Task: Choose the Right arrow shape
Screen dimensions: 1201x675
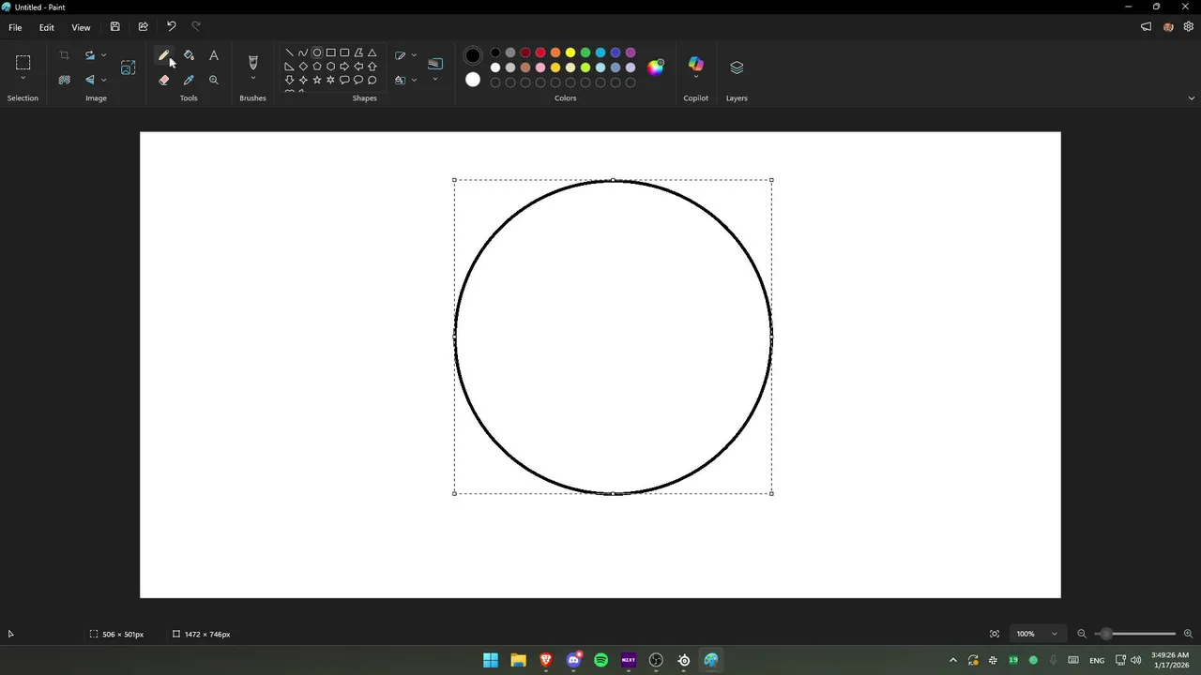Action: click(x=344, y=67)
